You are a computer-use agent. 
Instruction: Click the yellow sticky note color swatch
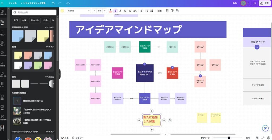click(18, 55)
